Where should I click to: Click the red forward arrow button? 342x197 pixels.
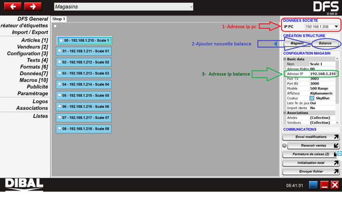coord(33,6)
